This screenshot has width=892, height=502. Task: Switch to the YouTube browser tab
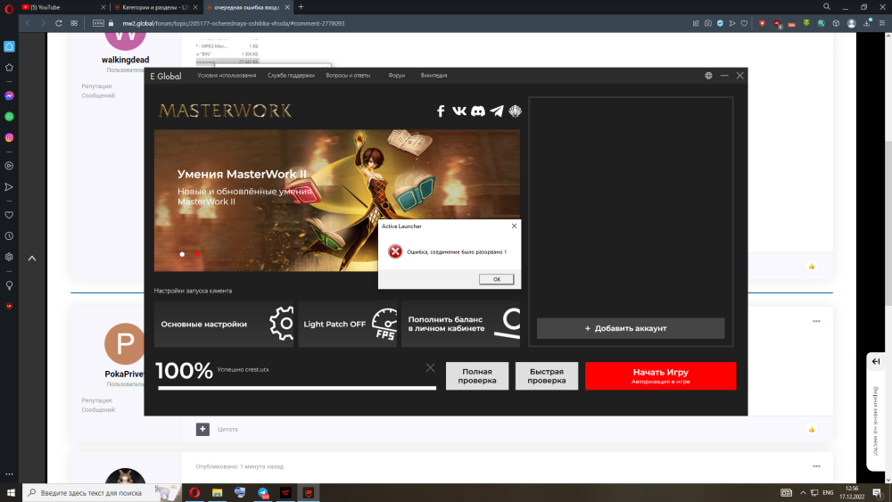point(54,7)
